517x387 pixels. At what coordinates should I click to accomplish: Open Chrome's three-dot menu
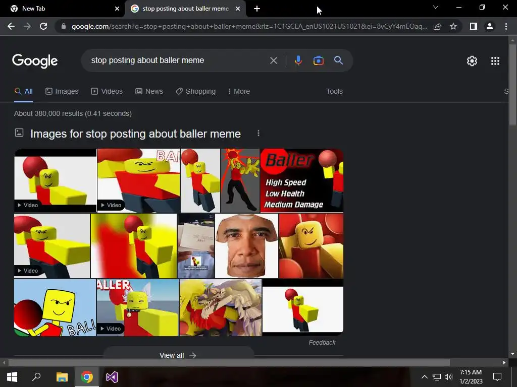506,26
